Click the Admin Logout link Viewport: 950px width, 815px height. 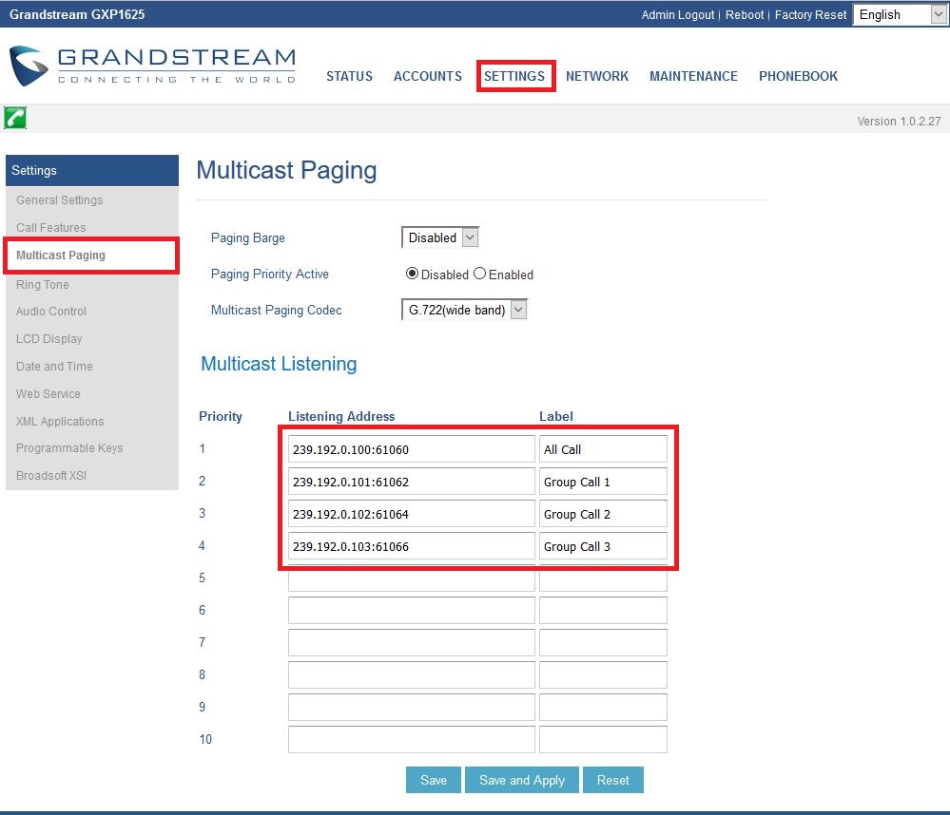(x=679, y=15)
